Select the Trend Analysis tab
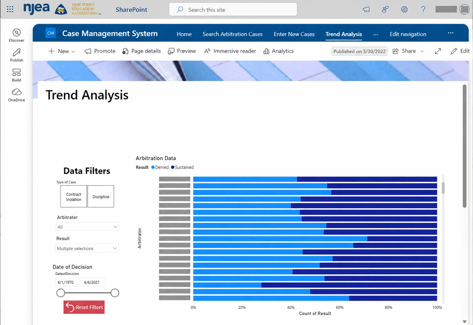Screen dimensions: 473x325 pyautogui.click(x=343, y=34)
